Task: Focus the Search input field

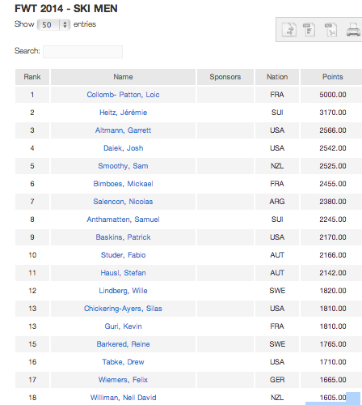Action: pos(82,52)
